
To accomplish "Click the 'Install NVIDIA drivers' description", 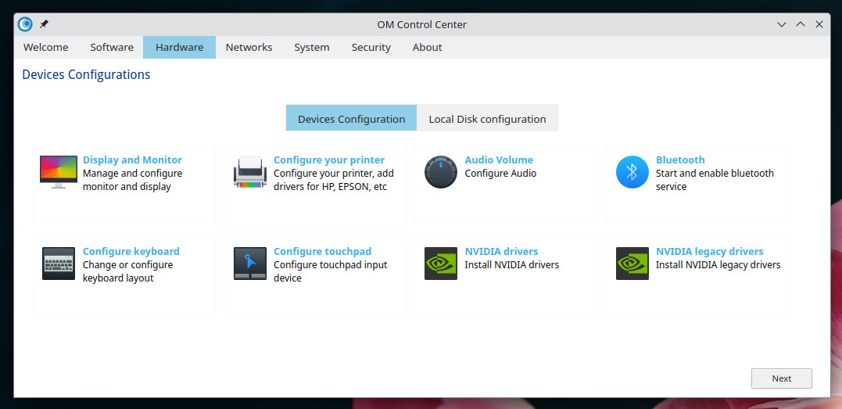I will click(x=512, y=264).
